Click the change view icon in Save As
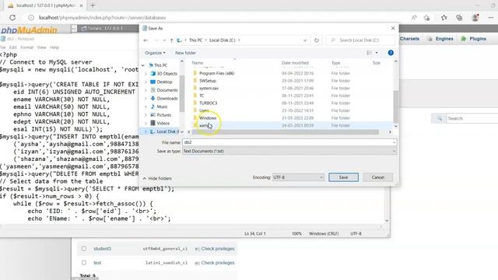This screenshot has width=498, height=280. (369, 53)
